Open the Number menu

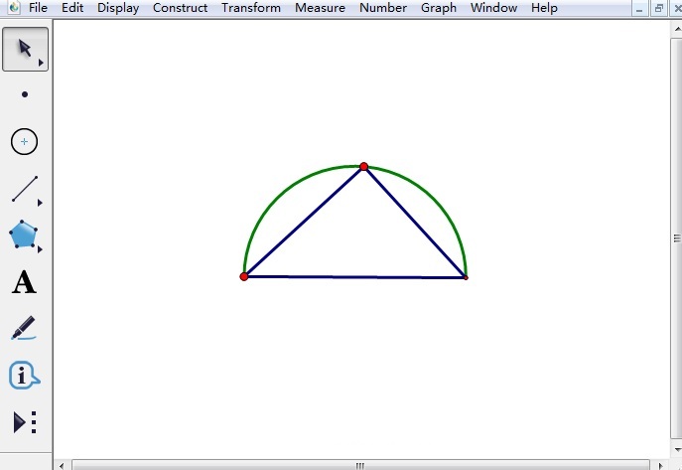click(383, 8)
